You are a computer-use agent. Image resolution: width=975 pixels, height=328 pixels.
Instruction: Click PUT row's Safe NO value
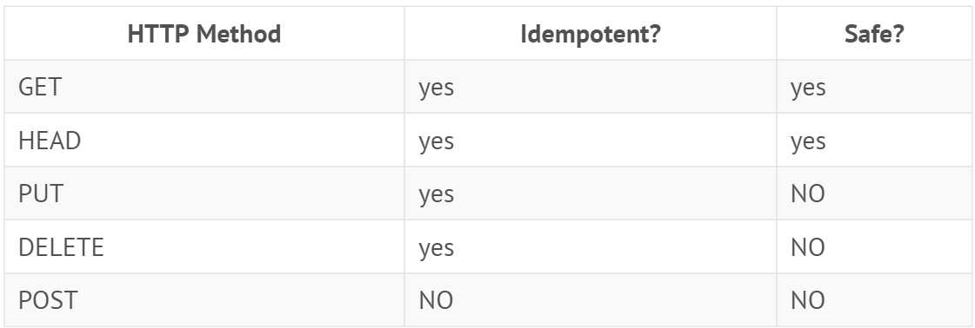(x=808, y=194)
